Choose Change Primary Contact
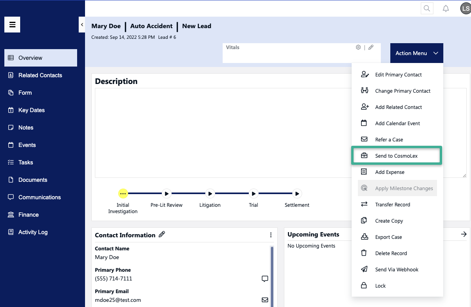This screenshot has height=307, width=471. [x=397, y=91]
